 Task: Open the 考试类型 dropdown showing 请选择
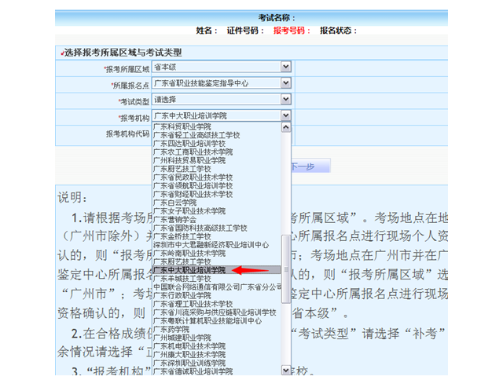pos(221,99)
